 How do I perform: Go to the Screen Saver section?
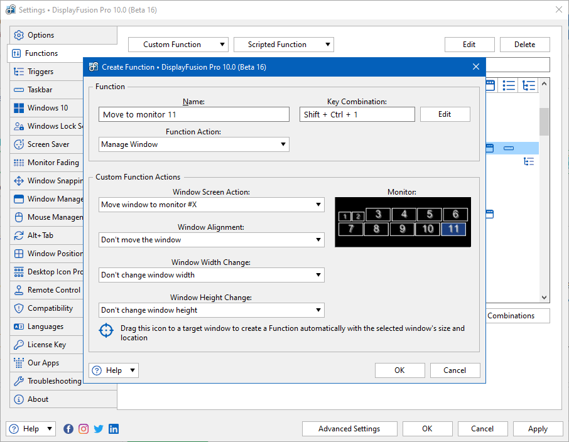click(x=48, y=144)
